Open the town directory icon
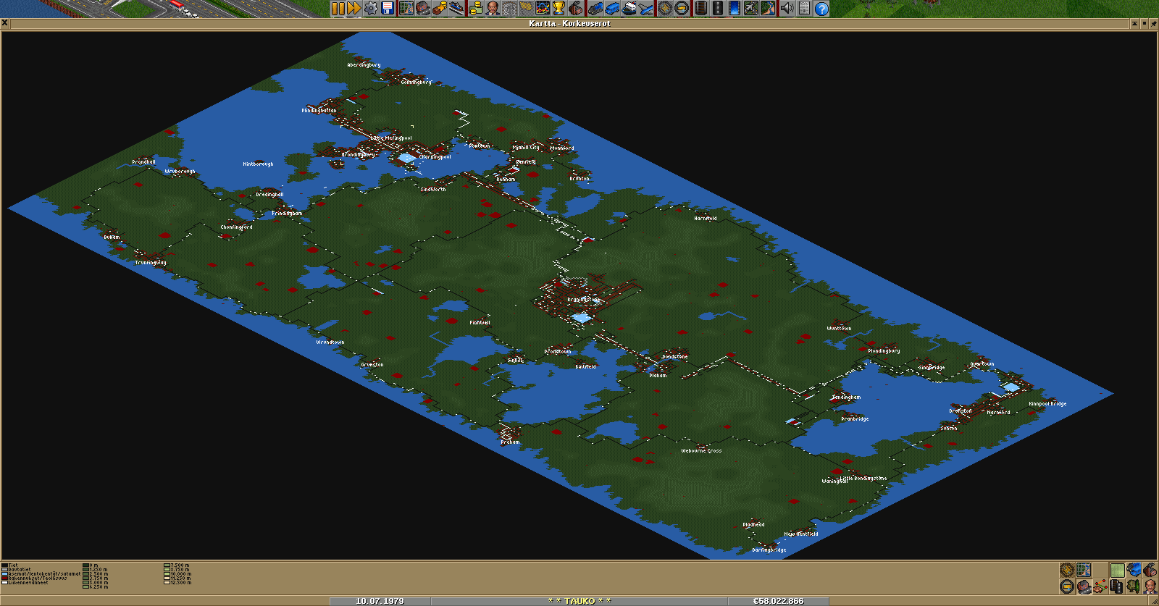1159x606 pixels. pyautogui.click(x=422, y=9)
